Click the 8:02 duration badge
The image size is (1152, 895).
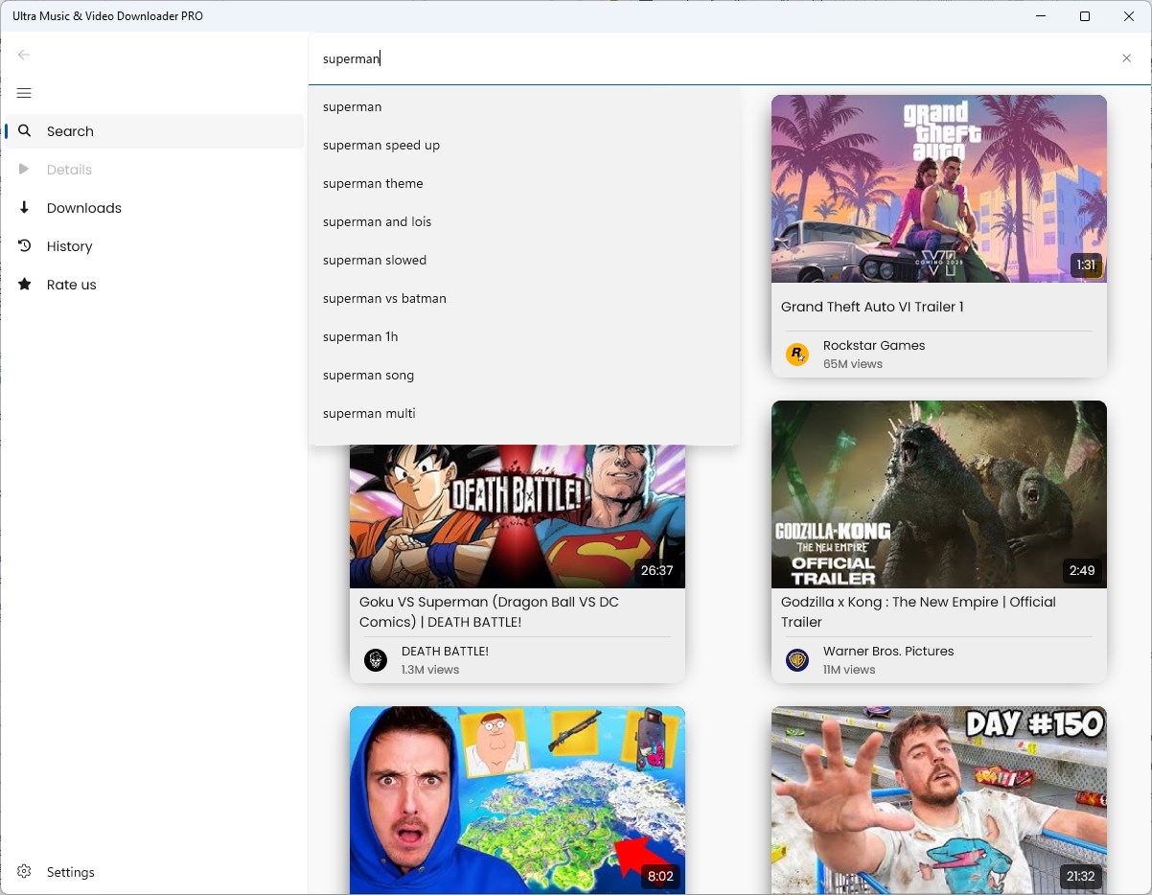coord(660,876)
